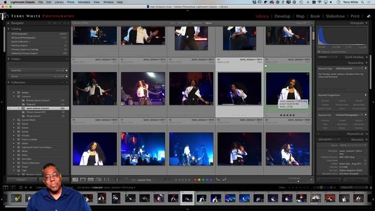
Task: Set Janet Jackson Concert as target collection checkbox
Action: 9,108
